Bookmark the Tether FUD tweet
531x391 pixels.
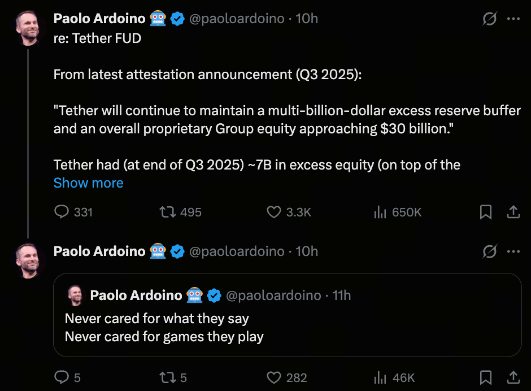point(485,212)
